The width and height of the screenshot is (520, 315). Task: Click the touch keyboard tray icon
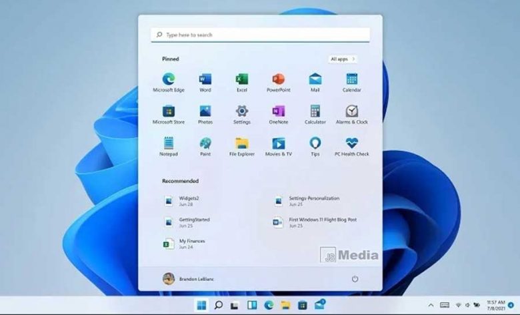445,305
